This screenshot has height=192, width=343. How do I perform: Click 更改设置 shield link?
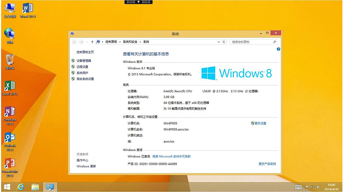(258, 123)
